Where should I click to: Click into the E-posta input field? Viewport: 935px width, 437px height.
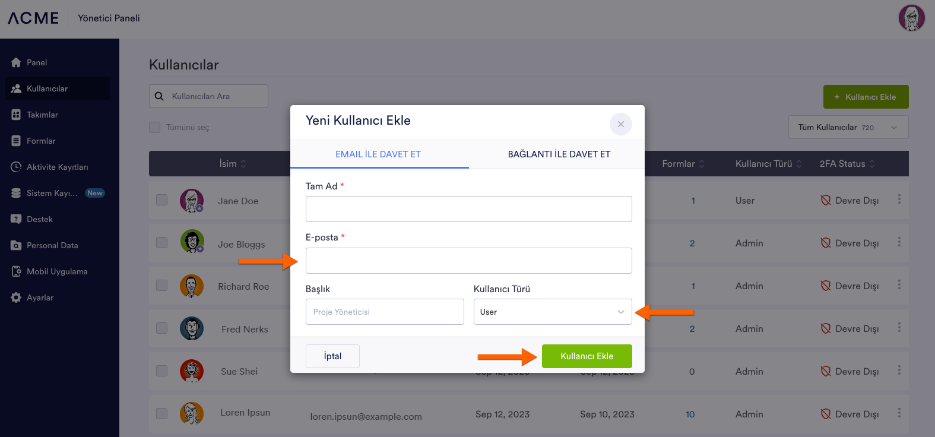coord(468,261)
